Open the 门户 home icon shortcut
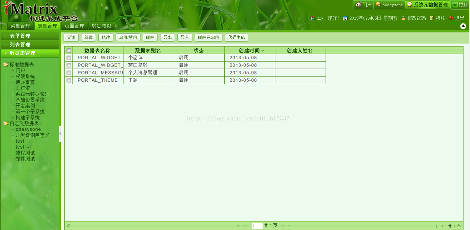This screenshot has width=470, height=230. 358,4
